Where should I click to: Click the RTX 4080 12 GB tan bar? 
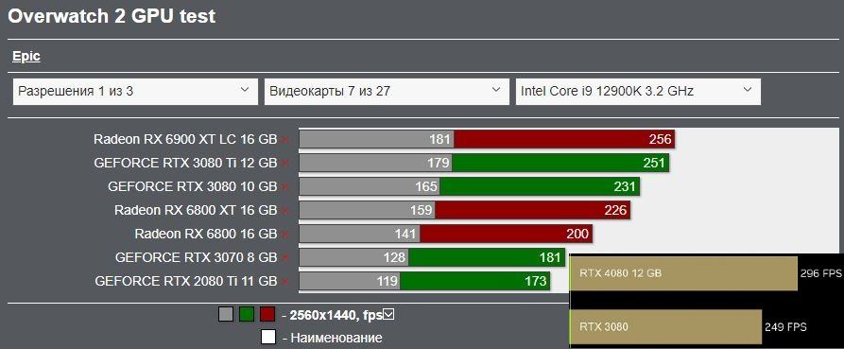[x=683, y=273]
